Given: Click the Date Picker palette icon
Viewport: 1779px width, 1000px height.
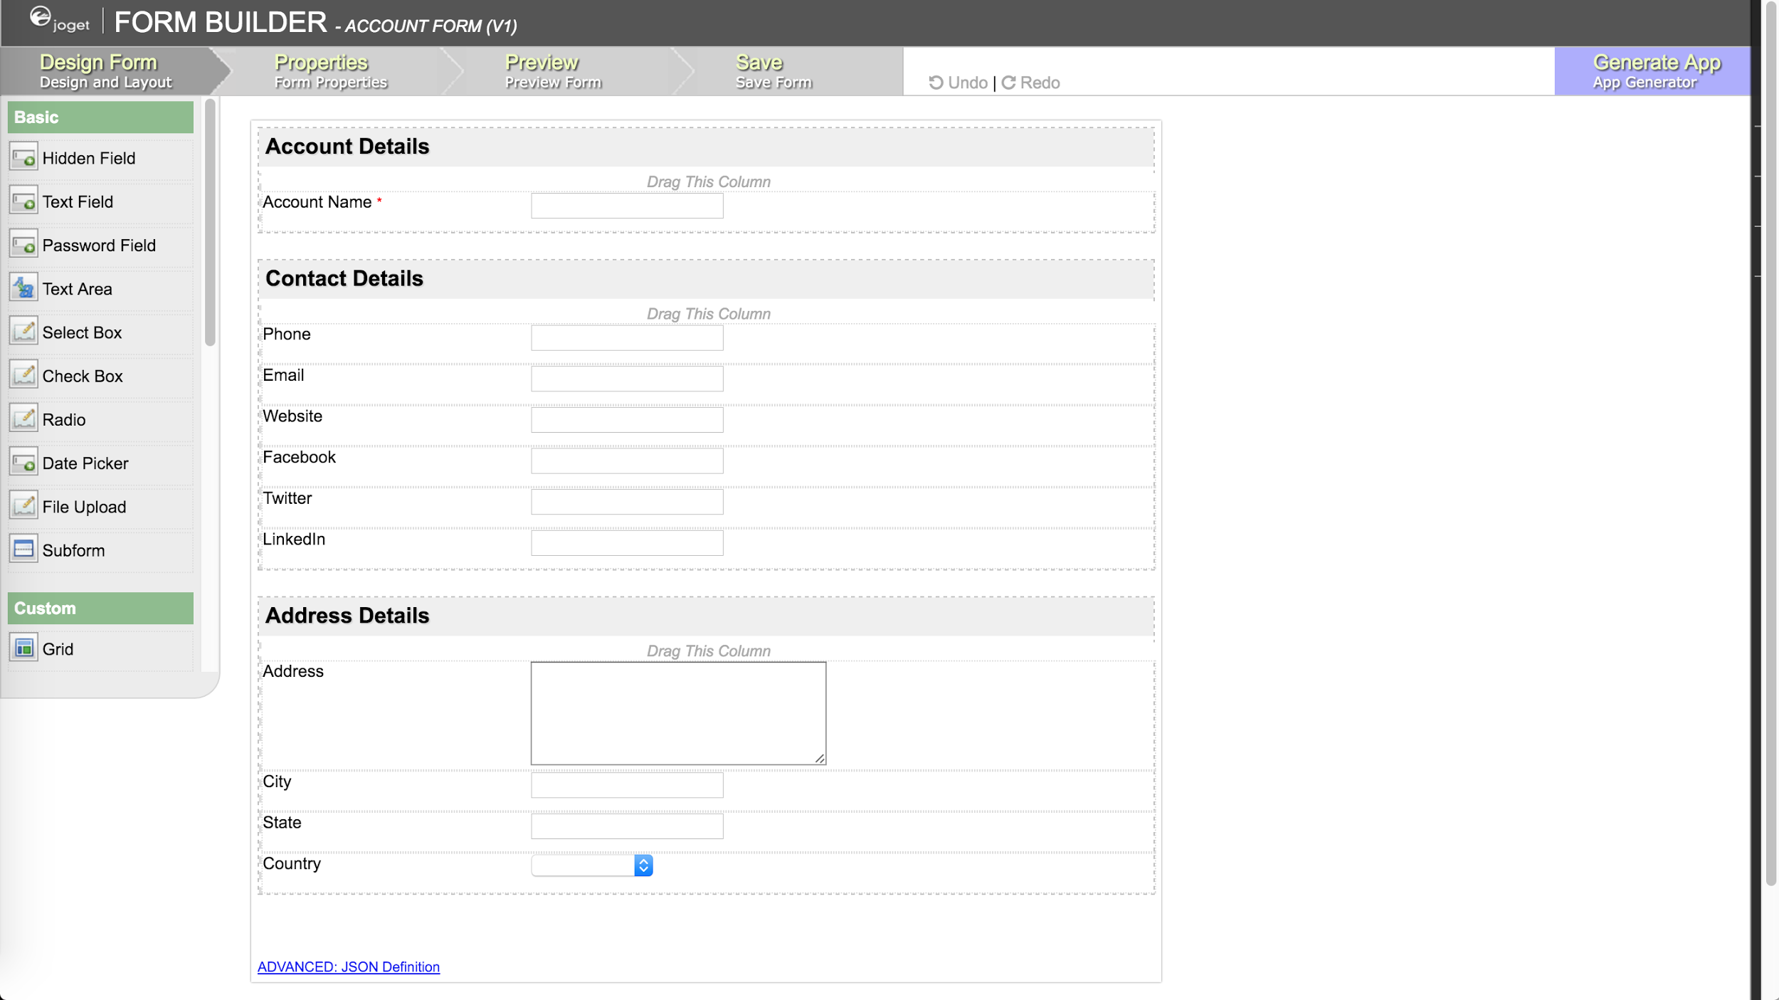Looking at the screenshot, I should pyautogui.click(x=23, y=463).
